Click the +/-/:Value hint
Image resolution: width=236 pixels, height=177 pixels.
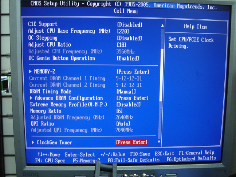(x=113, y=154)
